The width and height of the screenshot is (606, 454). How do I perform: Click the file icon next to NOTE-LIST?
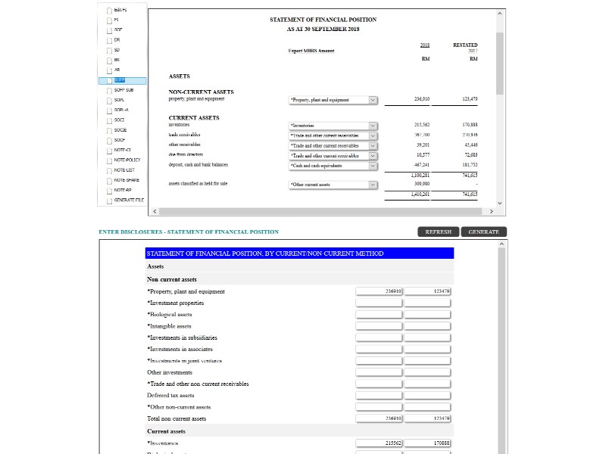click(x=109, y=170)
